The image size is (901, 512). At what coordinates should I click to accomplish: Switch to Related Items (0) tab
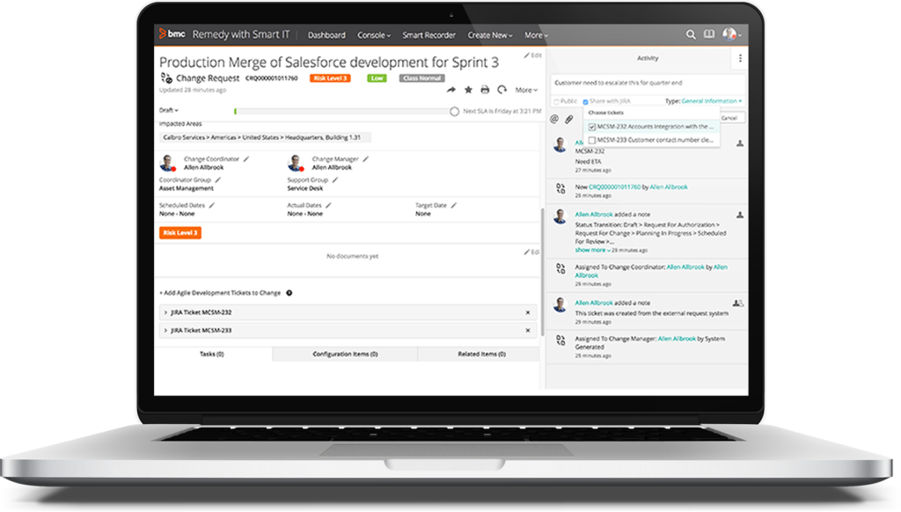pos(481,354)
